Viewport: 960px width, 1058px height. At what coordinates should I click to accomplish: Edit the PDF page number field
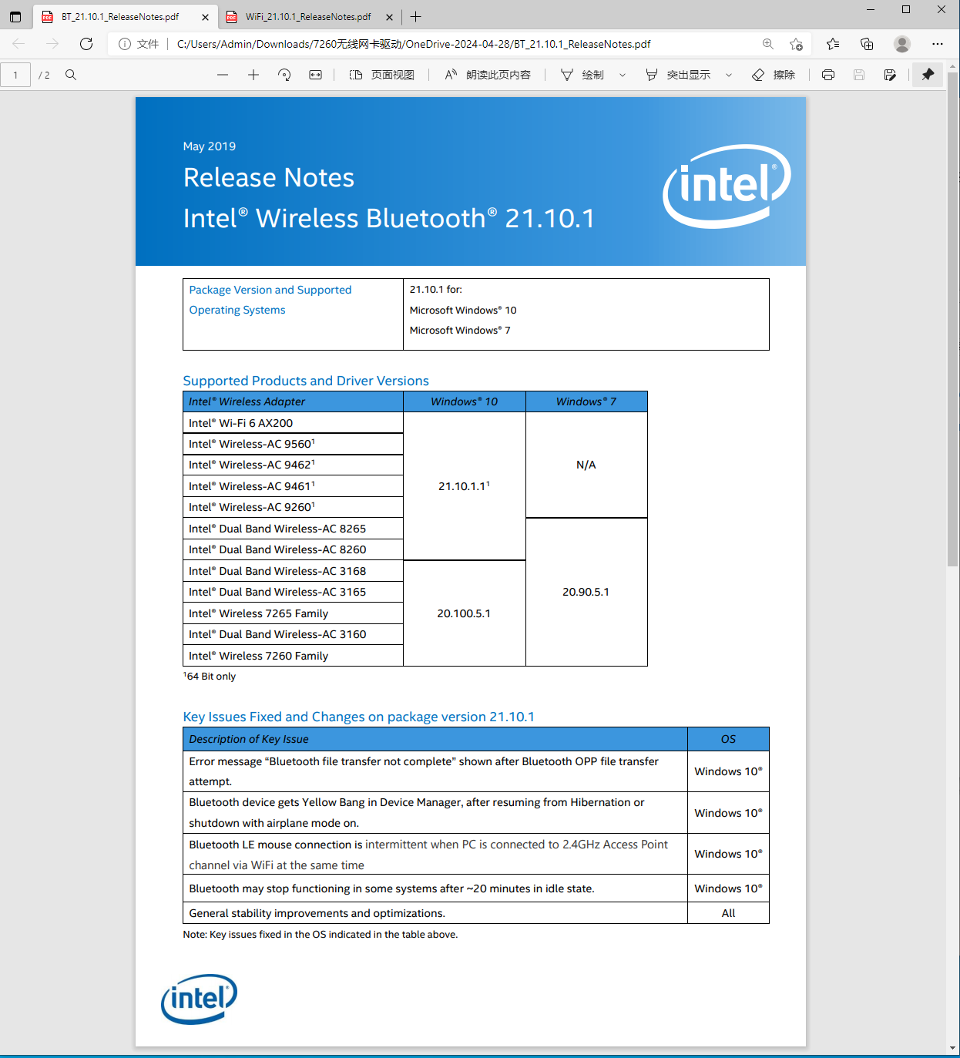pyautogui.click(x=15, y=75)
